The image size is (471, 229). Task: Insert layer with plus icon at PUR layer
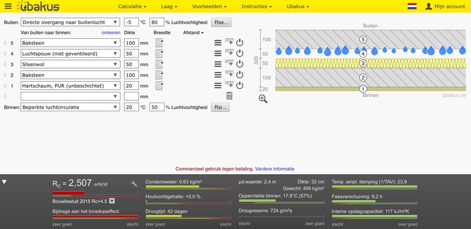tap(229, 85)
